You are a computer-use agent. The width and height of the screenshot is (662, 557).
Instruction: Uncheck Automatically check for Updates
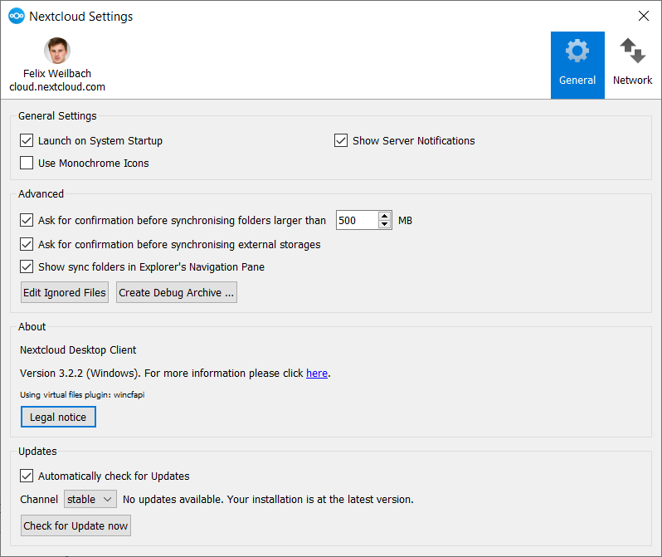point(27,476)
